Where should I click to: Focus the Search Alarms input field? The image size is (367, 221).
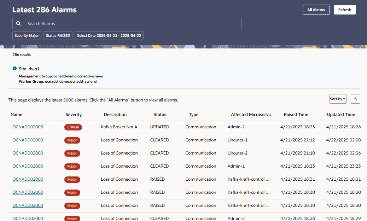[x=127, y=23]
